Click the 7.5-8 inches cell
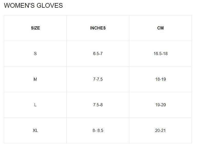The image size is (198, 147). (x=98, y=105)
